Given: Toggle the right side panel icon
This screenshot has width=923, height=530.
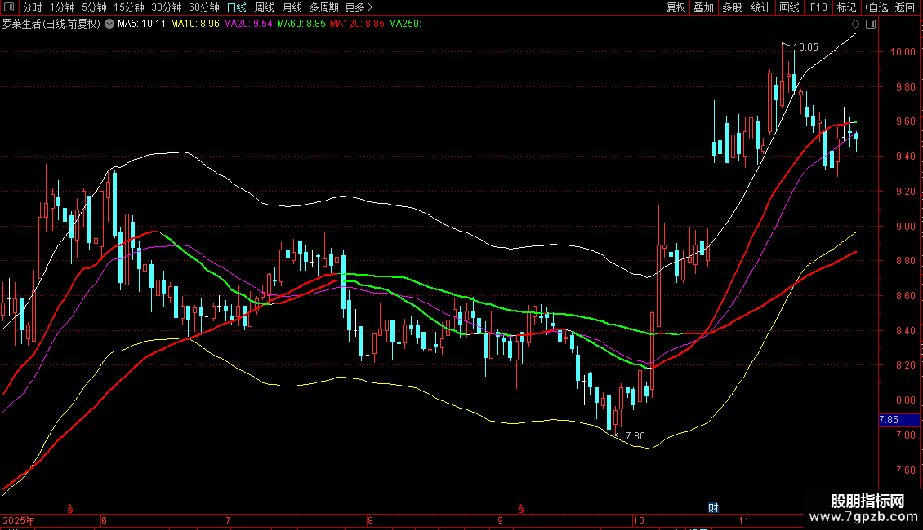Looking at the screenshot, I should [x=872, y=24].
